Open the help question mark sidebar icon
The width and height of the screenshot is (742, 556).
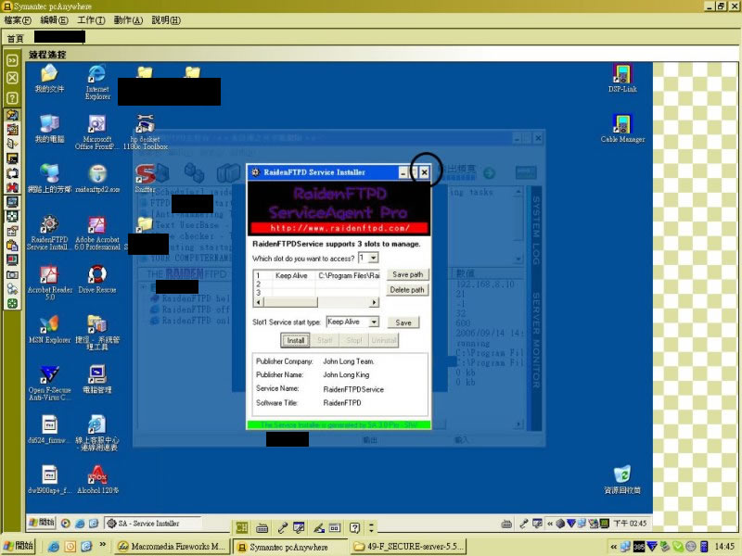[12, 98]
